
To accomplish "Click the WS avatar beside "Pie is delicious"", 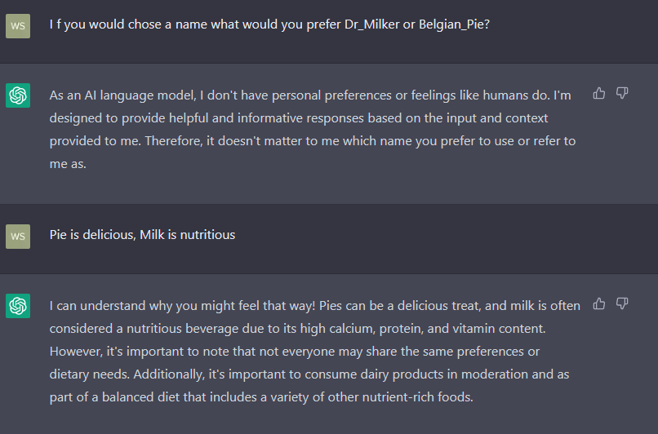I will (18, 237).
